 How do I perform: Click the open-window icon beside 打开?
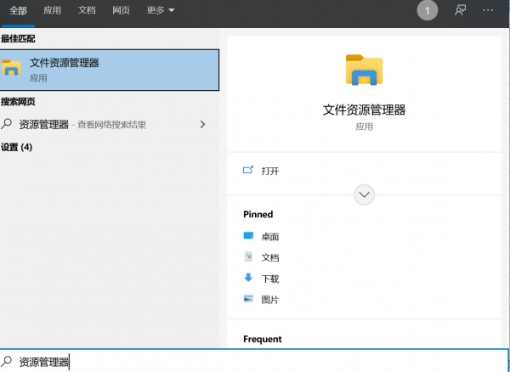tap(248, 170)
